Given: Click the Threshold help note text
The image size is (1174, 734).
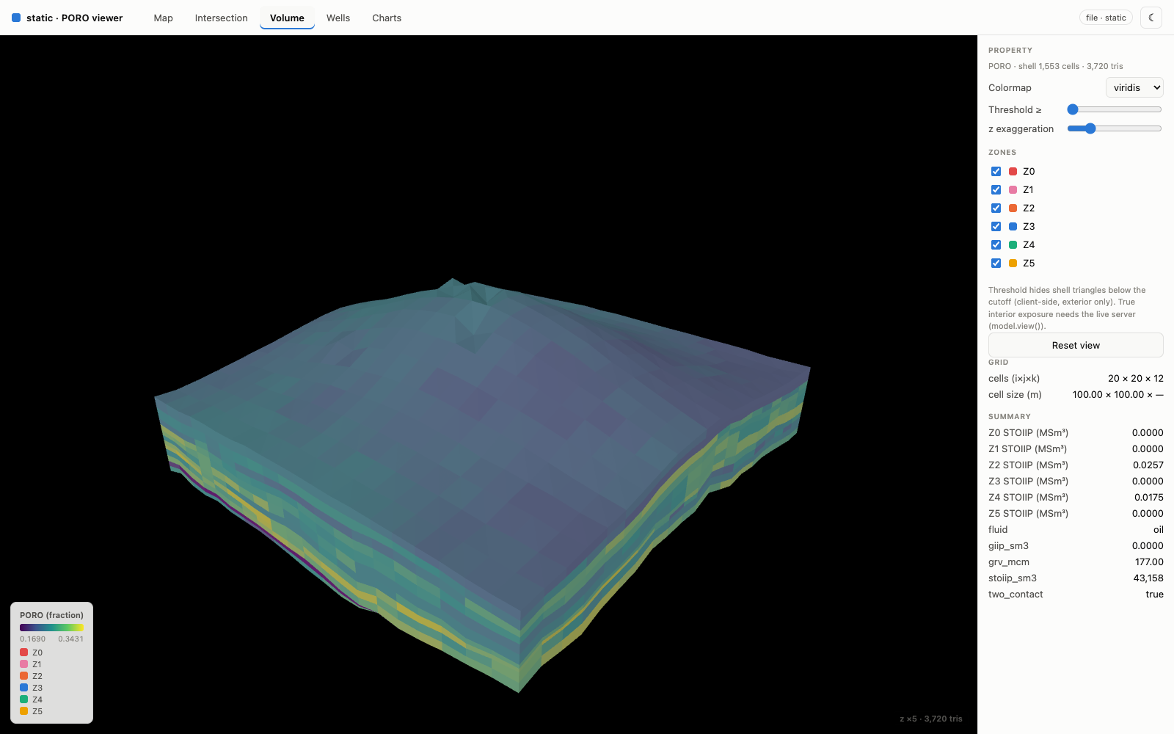Looking at the screenshot, I should click(x=1067, y=308).
